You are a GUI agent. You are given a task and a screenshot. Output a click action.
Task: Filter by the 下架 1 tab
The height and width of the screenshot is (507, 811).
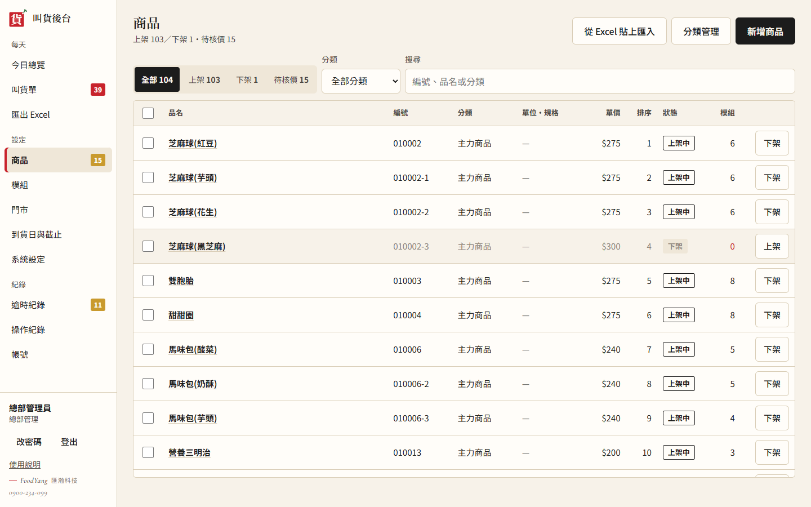247,79
